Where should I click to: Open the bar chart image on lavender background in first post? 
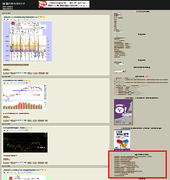click(x=28, y=41)
